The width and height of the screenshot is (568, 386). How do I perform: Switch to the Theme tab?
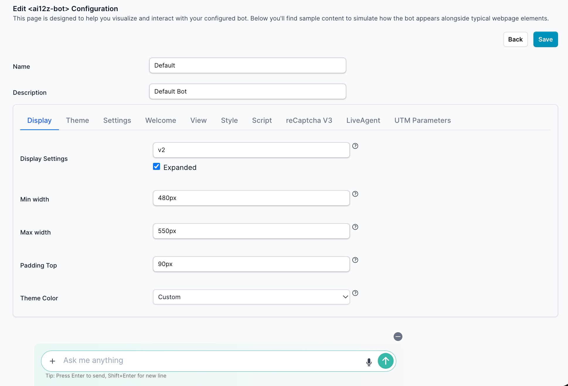coord(77,120)
